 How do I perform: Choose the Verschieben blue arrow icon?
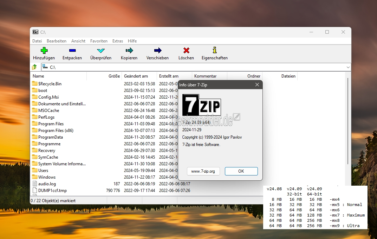tap(158, 51)
